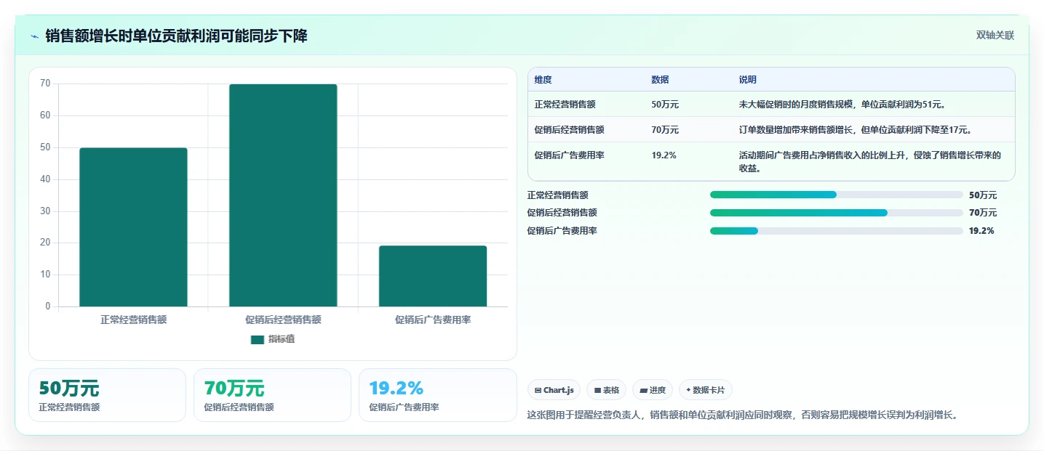
Task: Click the 正常经营销售额 bar in the chart
Action: click(x=133, y=227)
